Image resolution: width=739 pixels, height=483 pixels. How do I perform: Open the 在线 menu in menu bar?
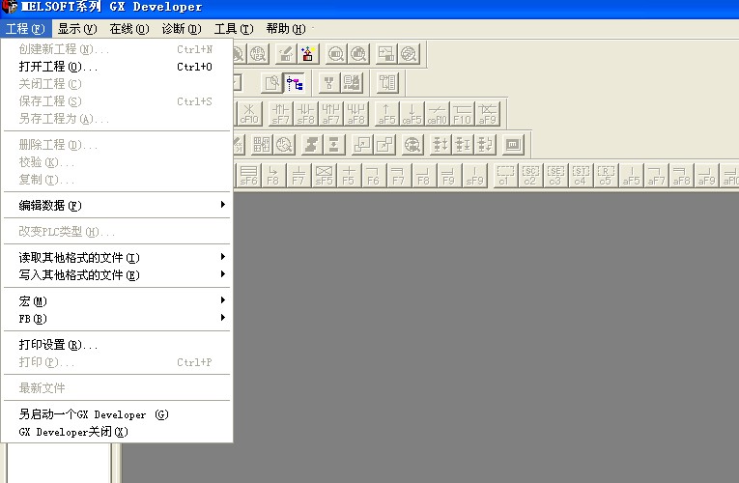pos(128,29)
